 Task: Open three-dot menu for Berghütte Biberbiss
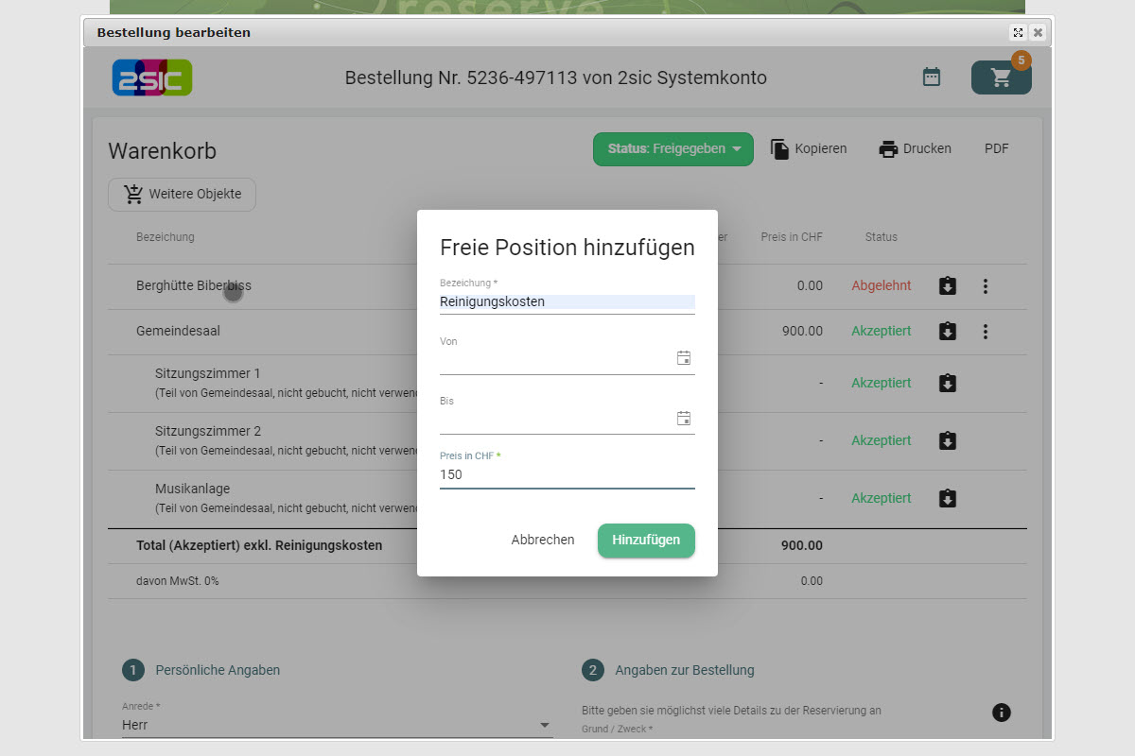coord(986,286)
